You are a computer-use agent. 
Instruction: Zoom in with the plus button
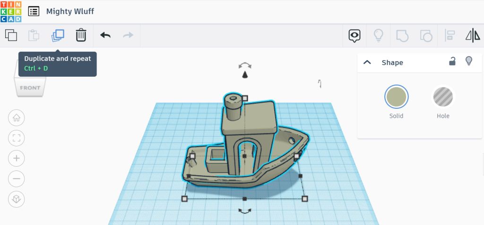click(17, 158)
